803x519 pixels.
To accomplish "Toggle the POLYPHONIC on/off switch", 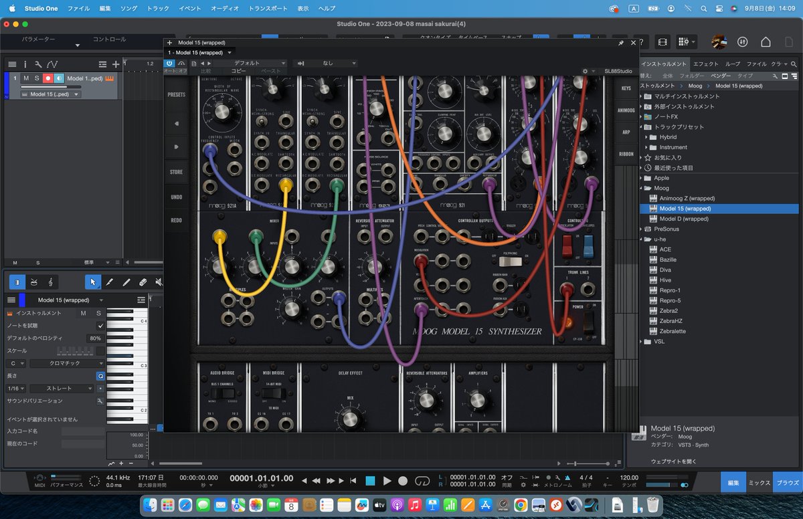I will coord(510,262).
